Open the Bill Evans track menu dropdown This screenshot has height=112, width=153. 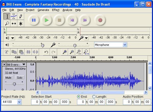[x=24, y=64]
